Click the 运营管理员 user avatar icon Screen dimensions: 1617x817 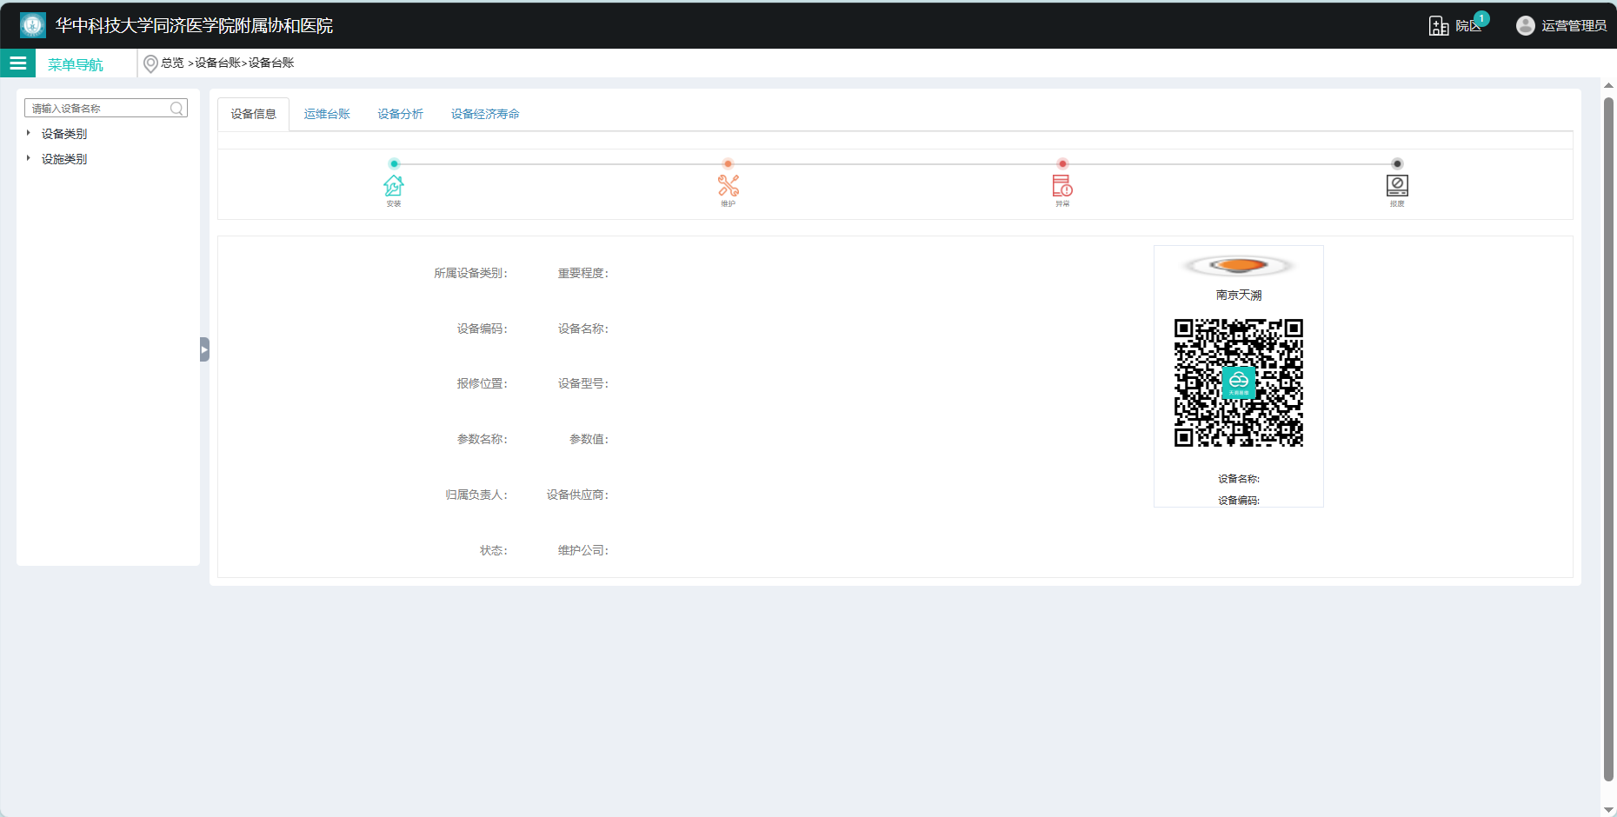tap(1525, 25)
